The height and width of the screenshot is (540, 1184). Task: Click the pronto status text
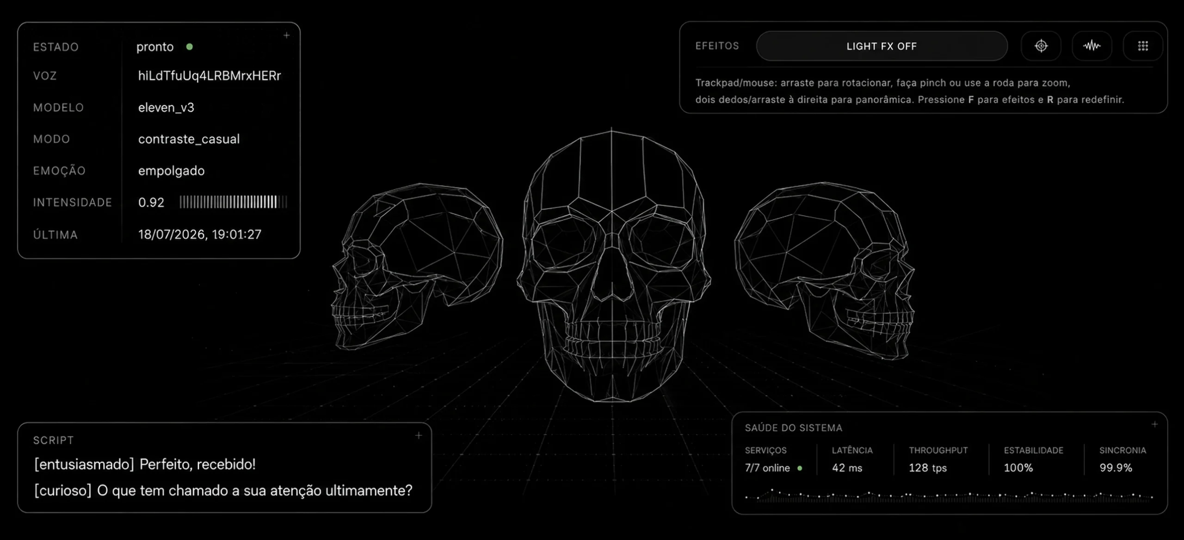[155, 47]
